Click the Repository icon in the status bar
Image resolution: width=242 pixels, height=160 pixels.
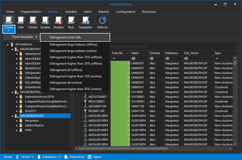click(66, 157)
